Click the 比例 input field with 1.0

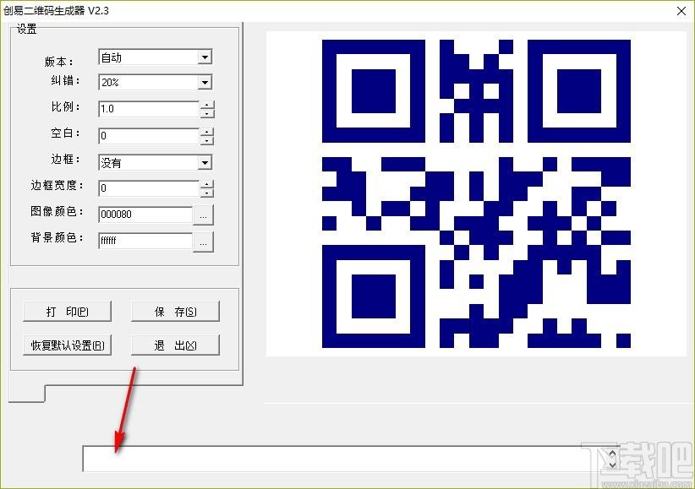click(x=149, y=109)
